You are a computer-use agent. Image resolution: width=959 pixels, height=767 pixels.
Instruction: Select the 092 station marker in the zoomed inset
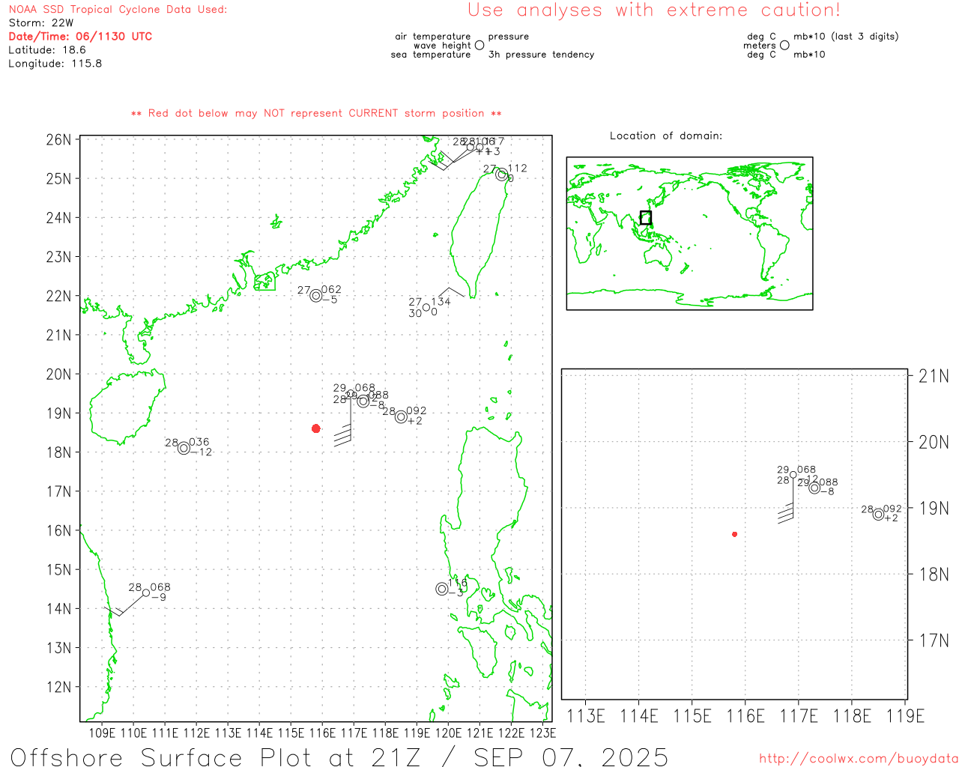878,515
